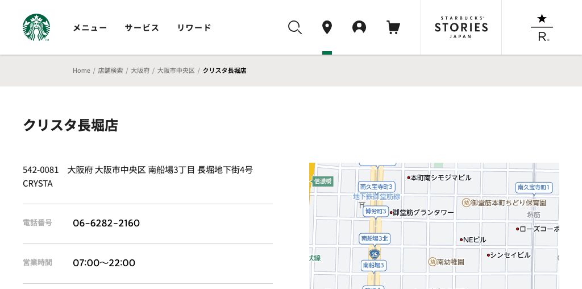Click the クリスタ長堀店 store heading

tap(70, 125)
